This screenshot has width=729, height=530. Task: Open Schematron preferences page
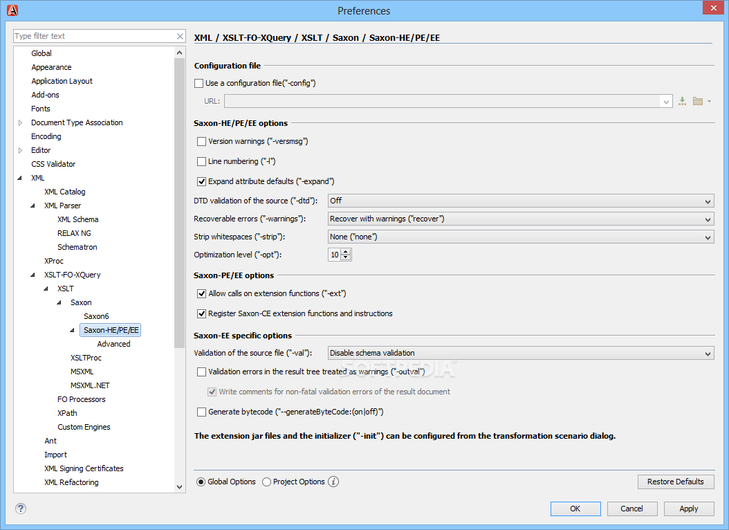click(x=77, y=247)
